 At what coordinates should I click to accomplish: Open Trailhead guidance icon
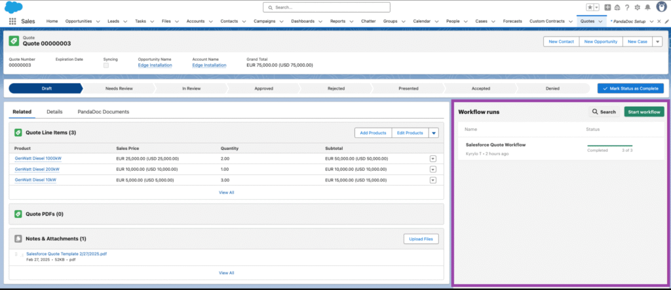[617, 7]
